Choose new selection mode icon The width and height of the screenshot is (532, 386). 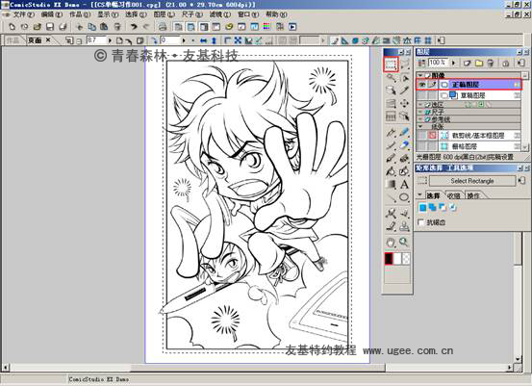point(422,207)
